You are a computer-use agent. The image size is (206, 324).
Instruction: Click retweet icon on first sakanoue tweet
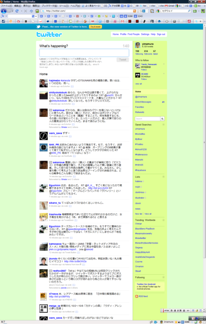pos(51,110)
